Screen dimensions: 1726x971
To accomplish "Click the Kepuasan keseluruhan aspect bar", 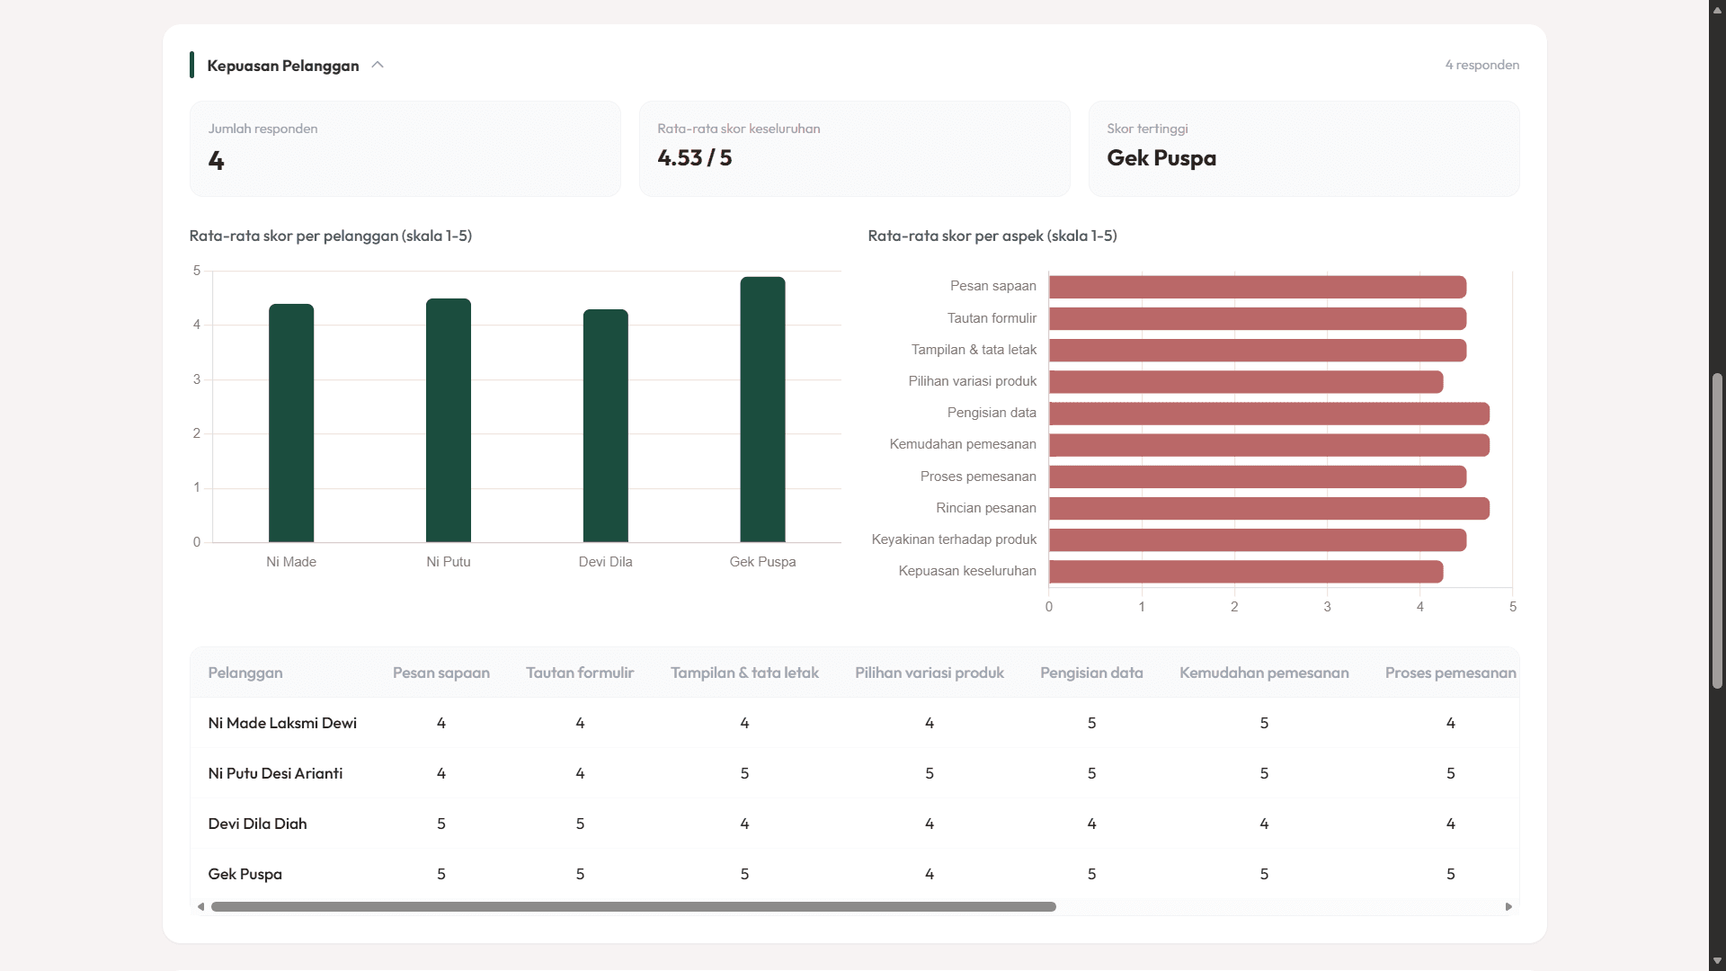I will (x=1246, y=571).
